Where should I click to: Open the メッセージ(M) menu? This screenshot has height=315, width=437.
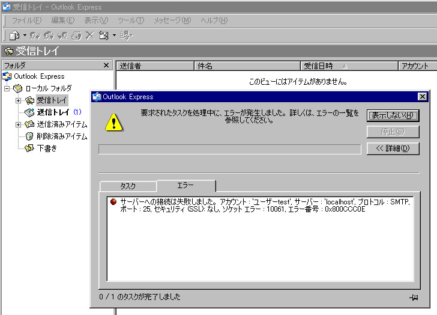(x=172, y=20)
